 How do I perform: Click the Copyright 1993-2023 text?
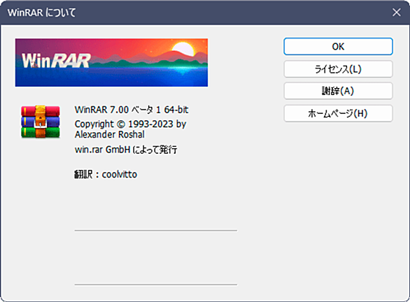(x=130, y=124)
